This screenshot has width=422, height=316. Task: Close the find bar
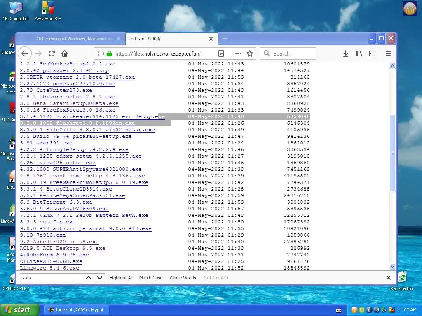[x=389, y=278]
